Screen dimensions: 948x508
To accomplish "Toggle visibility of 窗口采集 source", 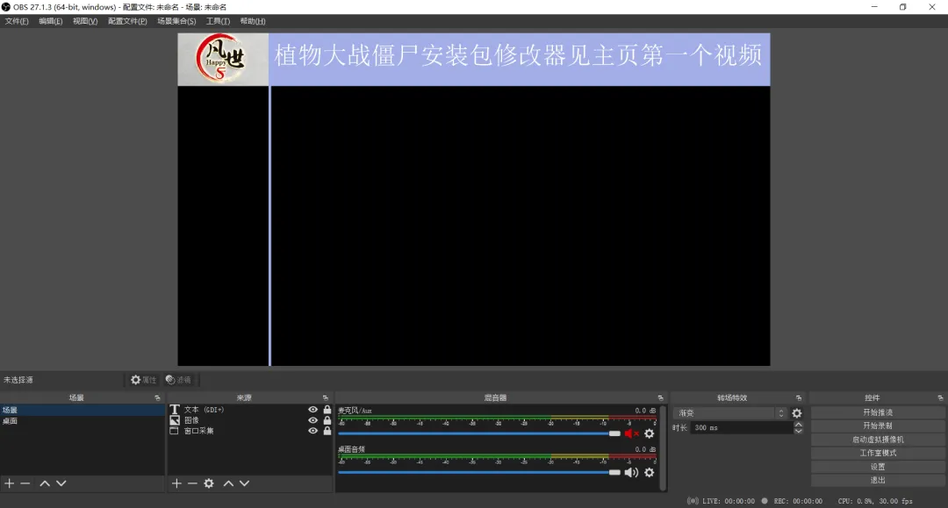I will pyautogui.click(x=312, y=431).
